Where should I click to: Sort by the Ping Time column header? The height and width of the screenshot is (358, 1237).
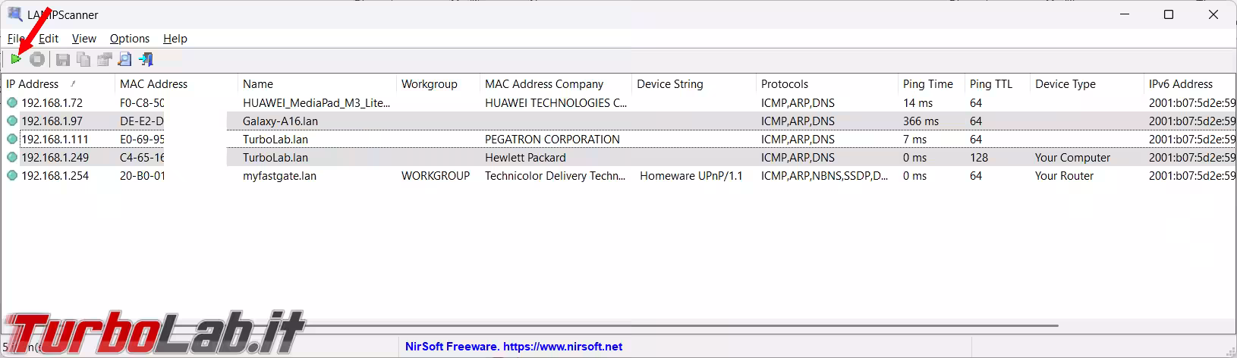point(927,84)
